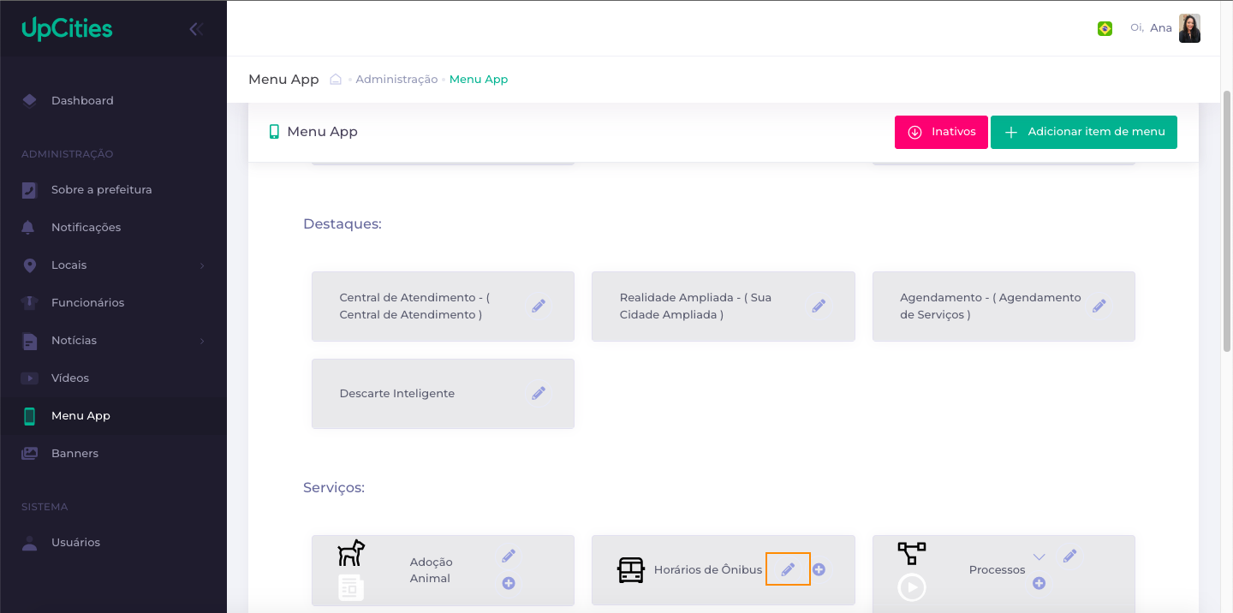The height and width of the screenshot is (613, 1233).
Task: Click the Processos flowchart icon
Action: click(x=912, y=553)
